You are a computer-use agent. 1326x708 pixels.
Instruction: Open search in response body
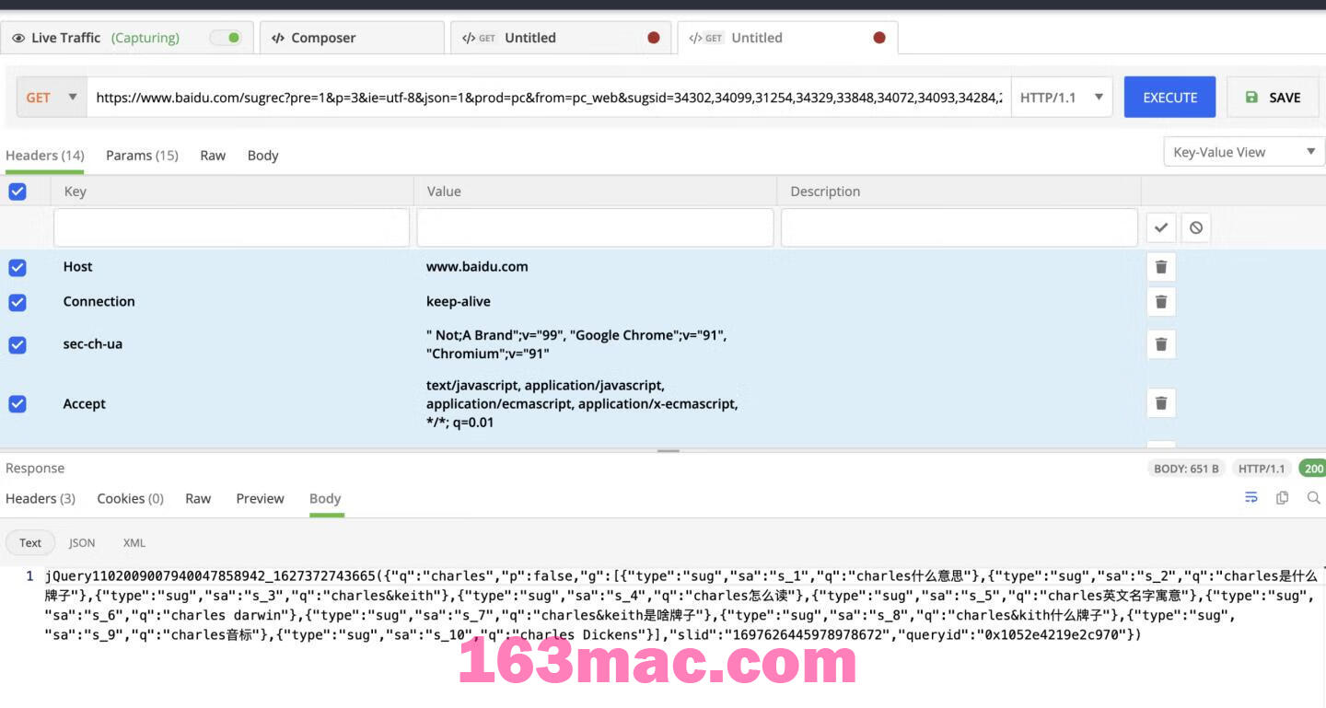click(x=1314, y=497)
